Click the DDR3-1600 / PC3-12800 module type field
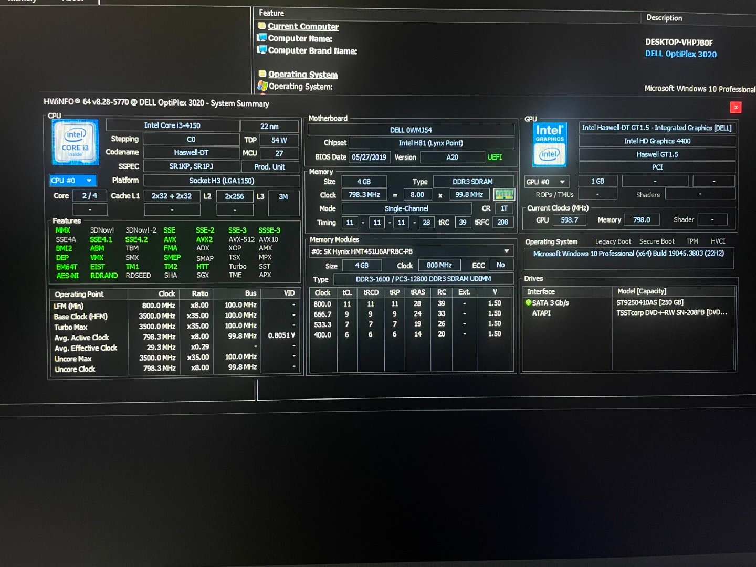 point(423,279)
